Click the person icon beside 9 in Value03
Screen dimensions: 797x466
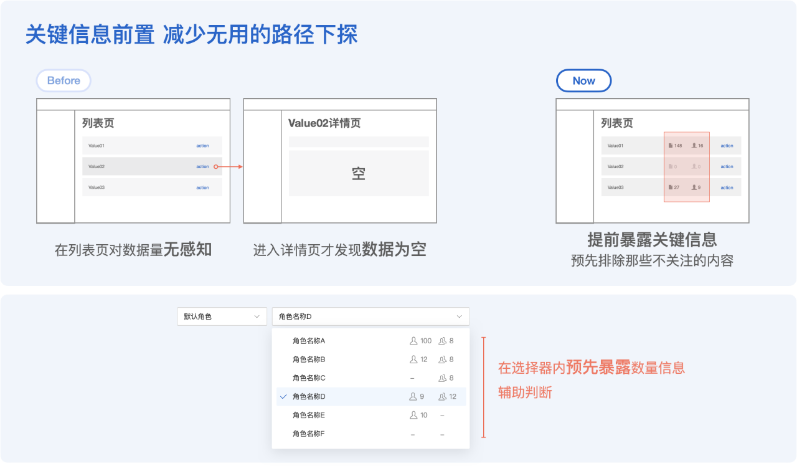[694, 188]
